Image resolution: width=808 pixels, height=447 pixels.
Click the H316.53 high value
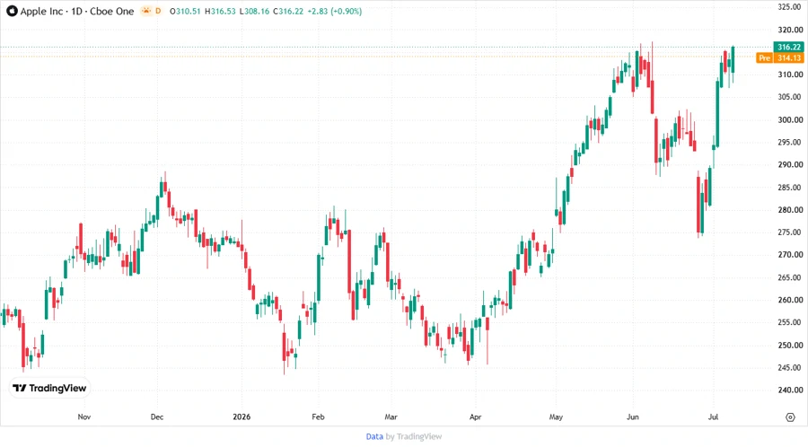pos(220,11)
